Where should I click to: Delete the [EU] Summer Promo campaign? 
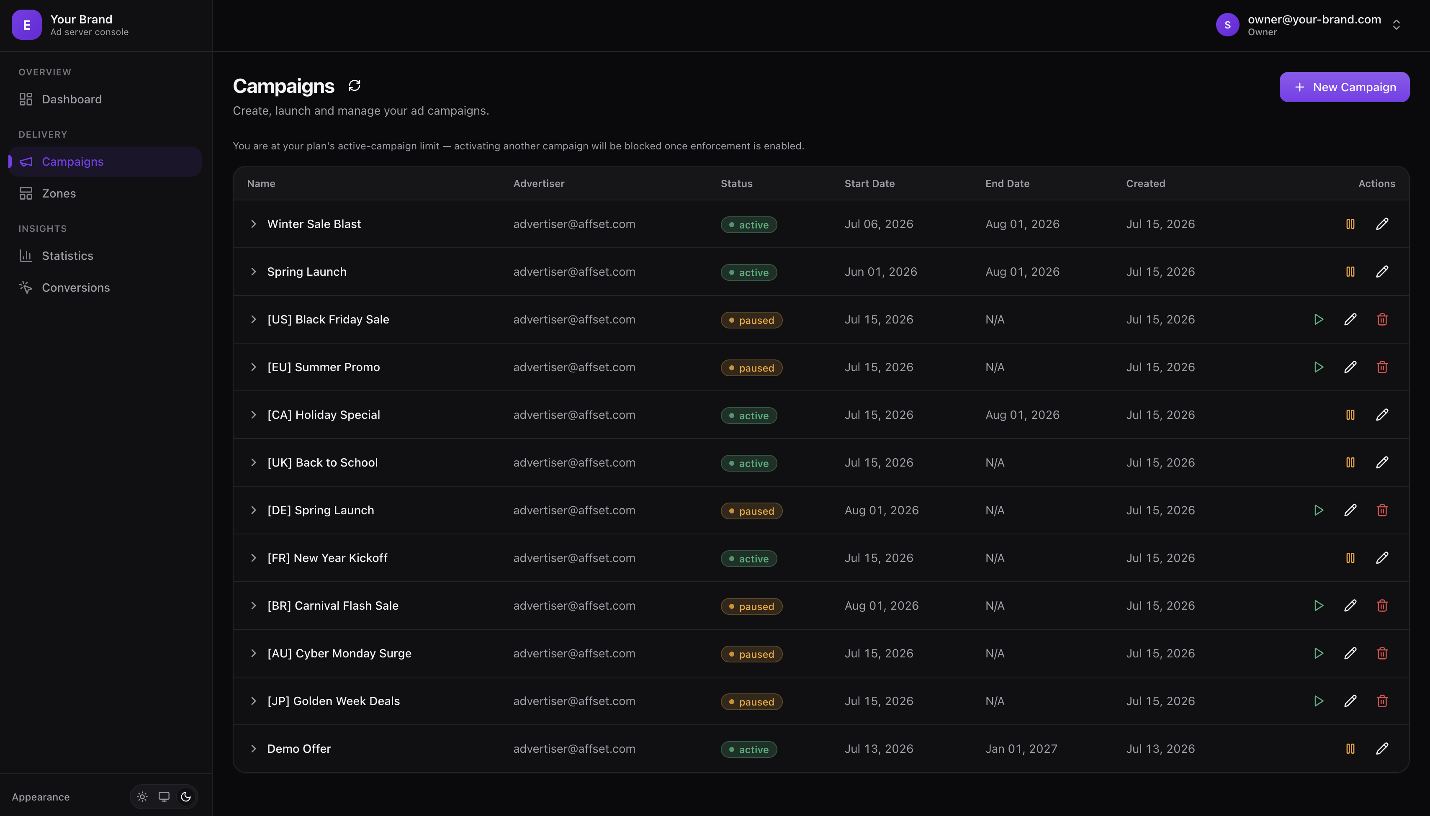click(1382, 367)
